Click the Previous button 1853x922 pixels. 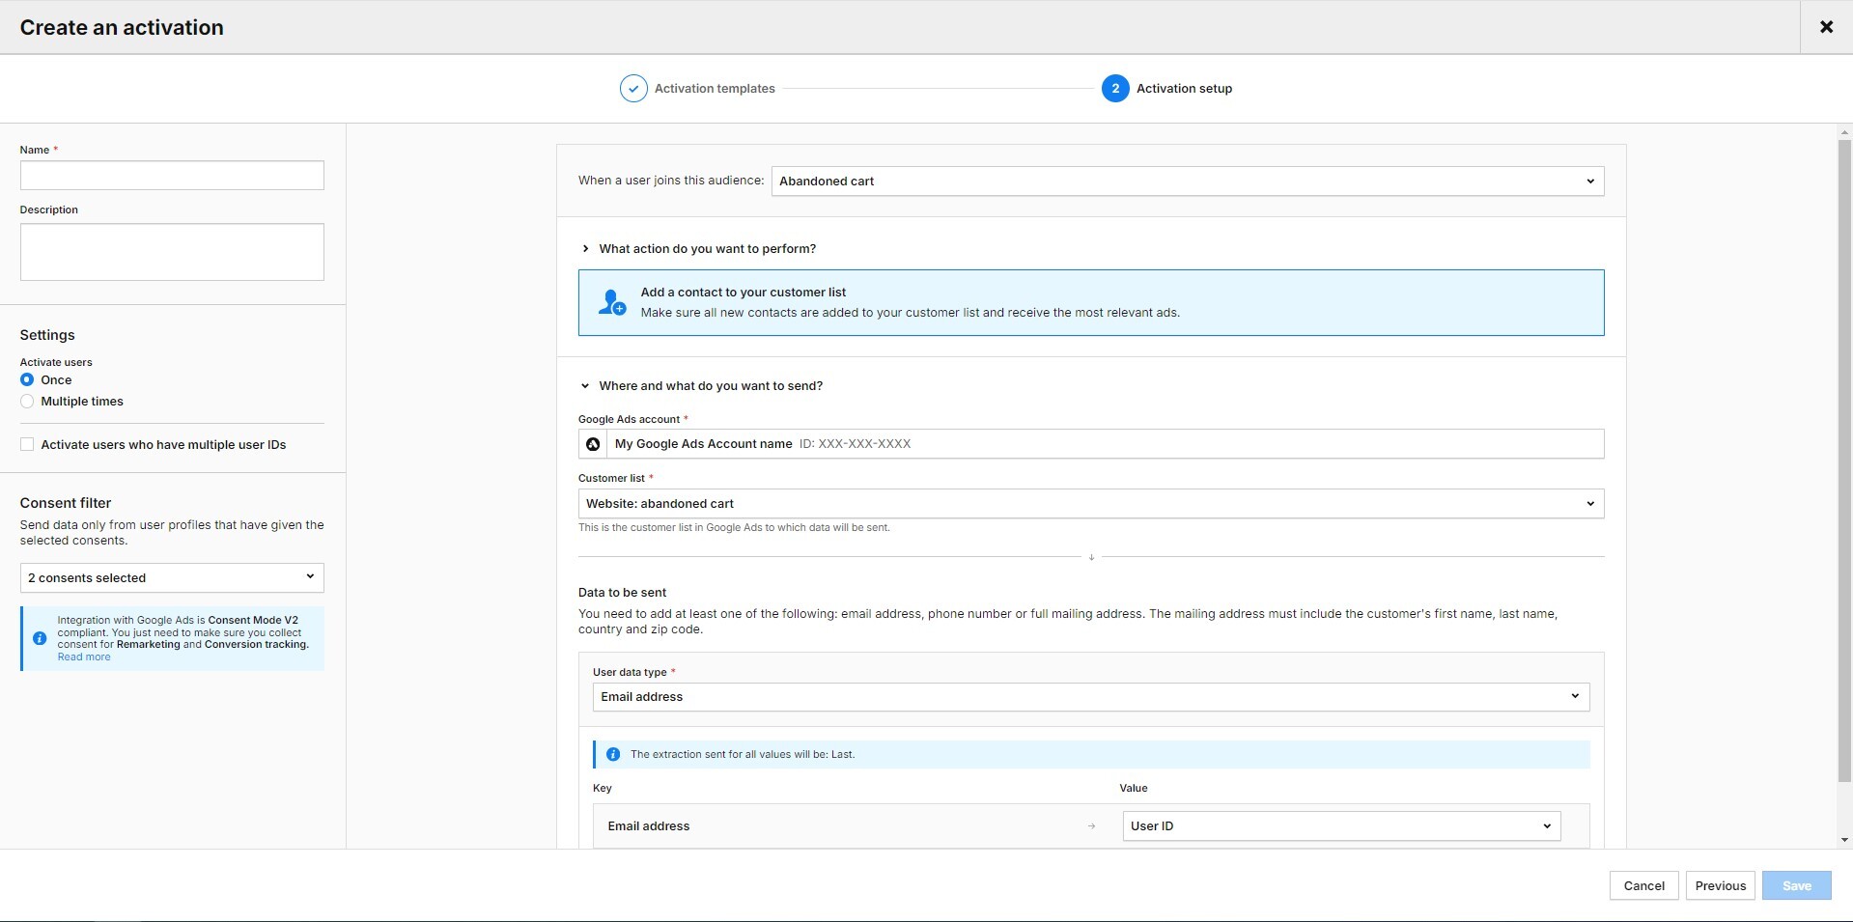[1719, 885]
